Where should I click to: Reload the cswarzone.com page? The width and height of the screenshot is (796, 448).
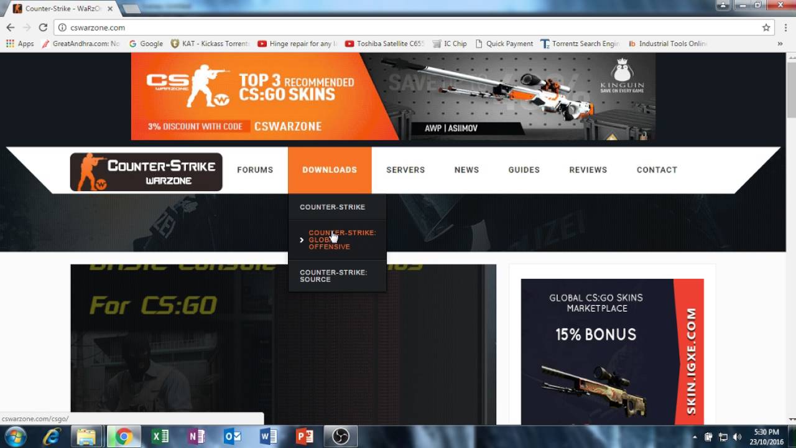43,27
